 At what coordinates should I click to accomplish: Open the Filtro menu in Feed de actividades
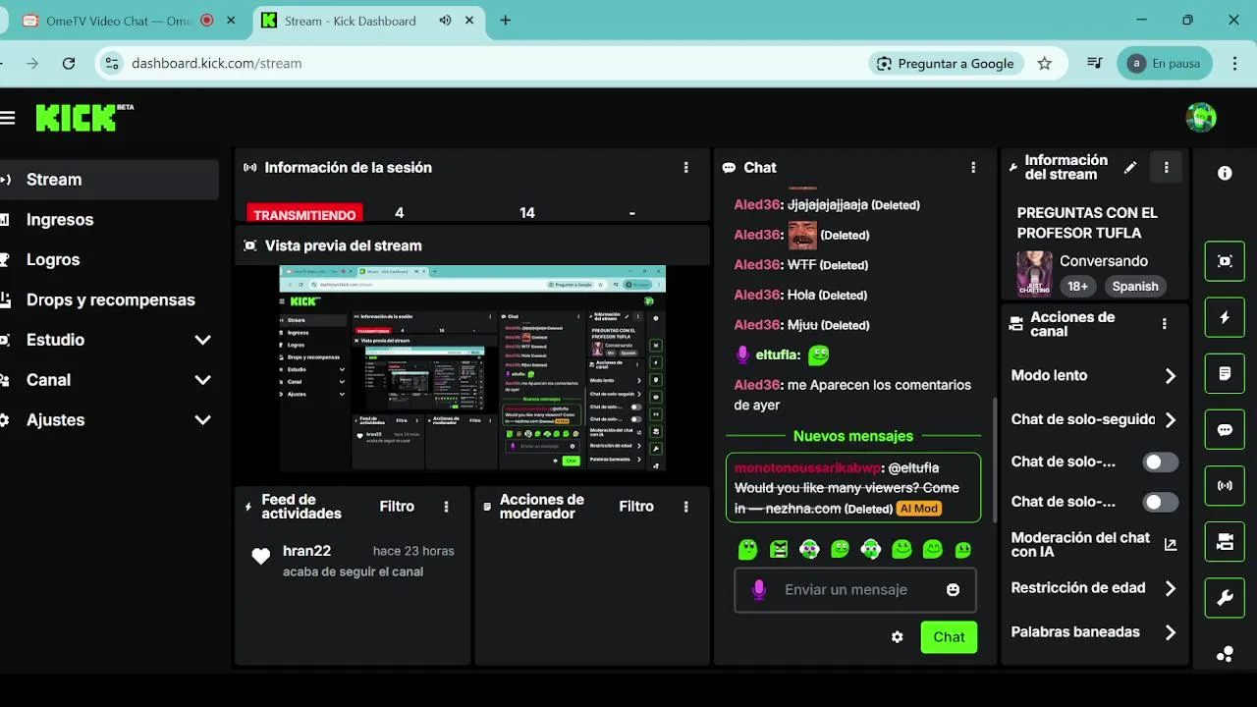click(397, 507)
